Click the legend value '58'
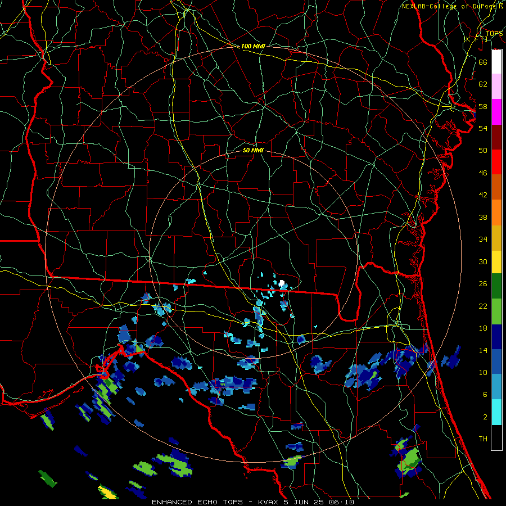 [483, 106]
